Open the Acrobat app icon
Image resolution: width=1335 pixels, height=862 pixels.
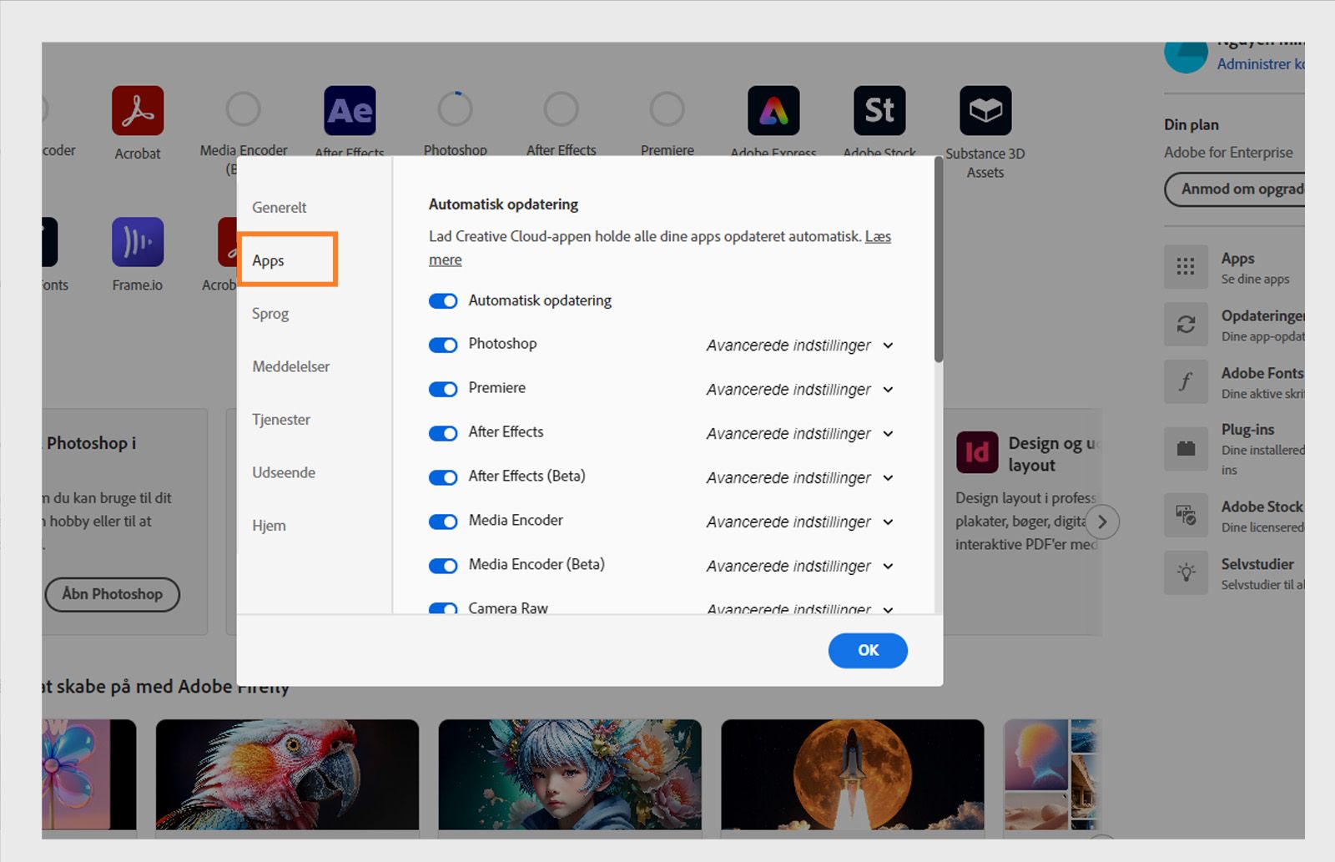pyautogui.click(x=138, y=110)
